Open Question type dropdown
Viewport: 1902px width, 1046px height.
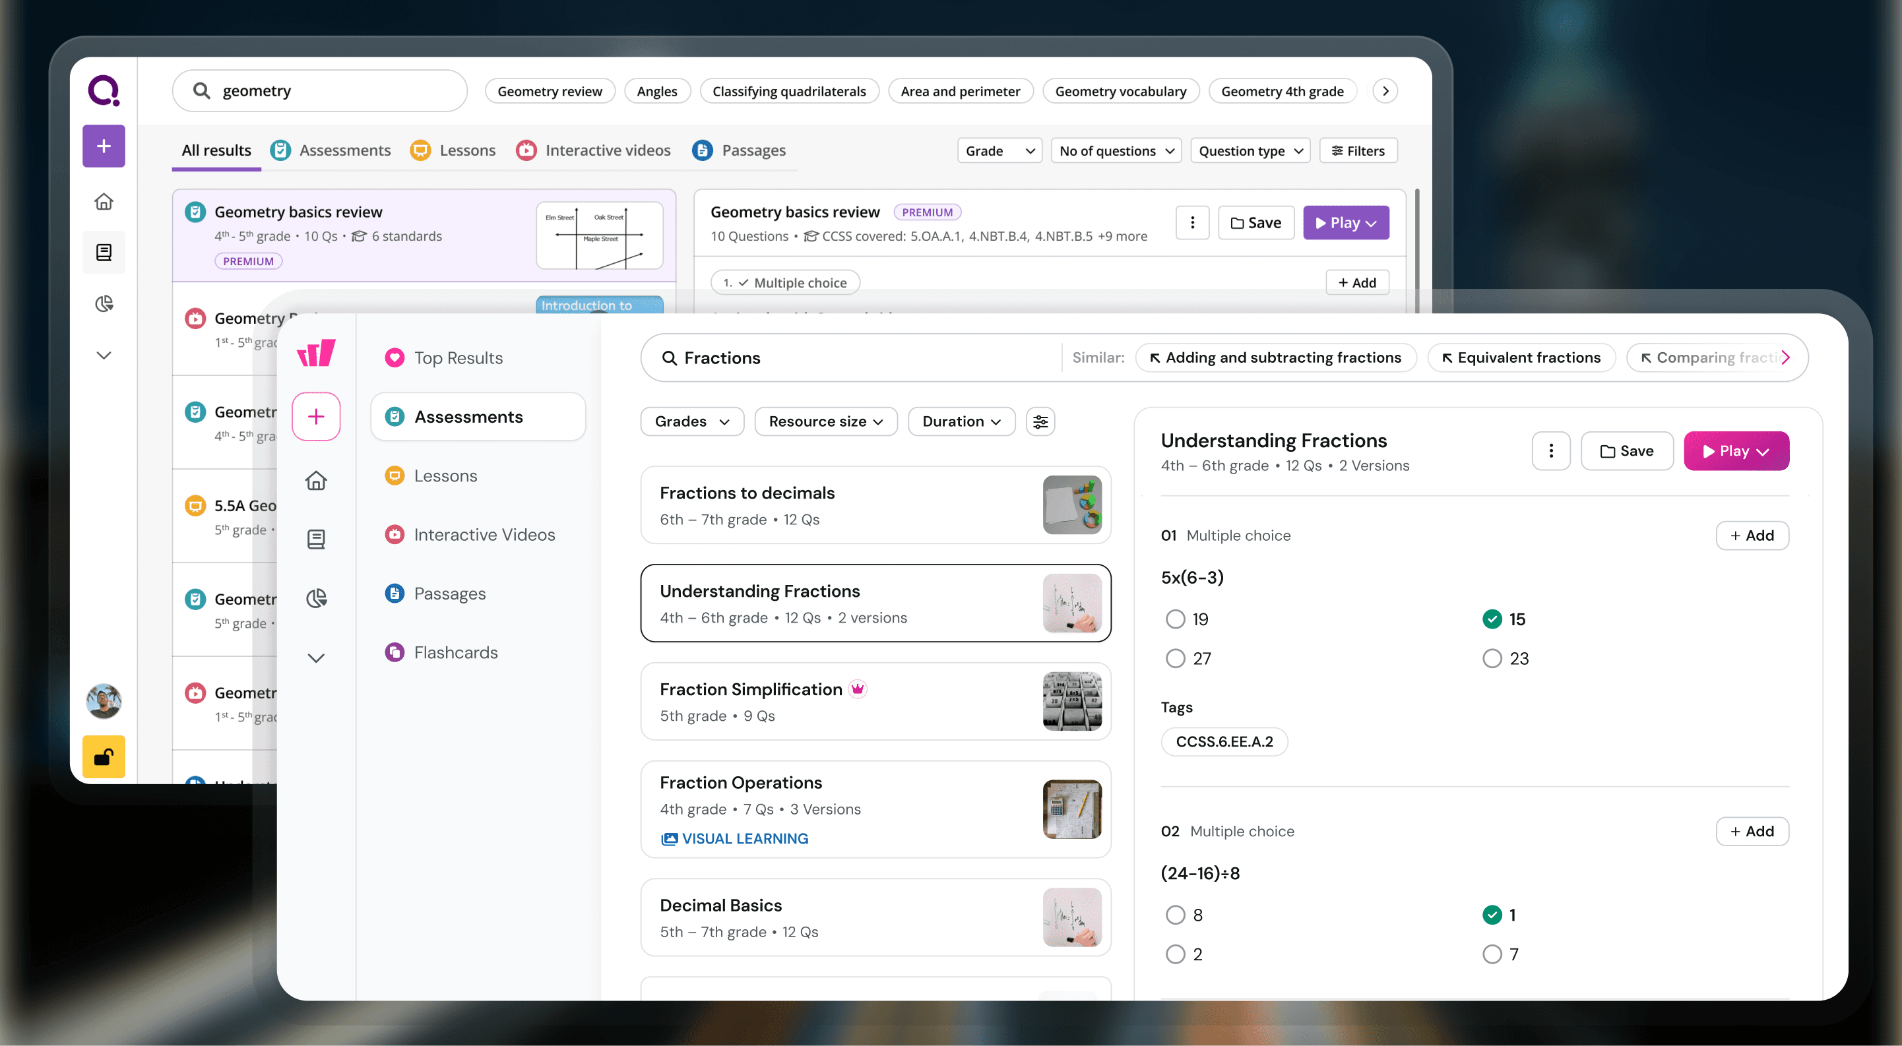(x=1250, y=150)
